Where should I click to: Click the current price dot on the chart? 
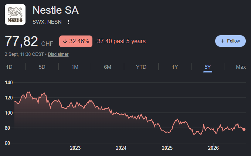(x=244, y=129)
